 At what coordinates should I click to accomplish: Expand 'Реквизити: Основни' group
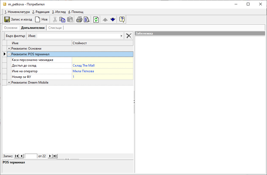click(x=9, y=49)
